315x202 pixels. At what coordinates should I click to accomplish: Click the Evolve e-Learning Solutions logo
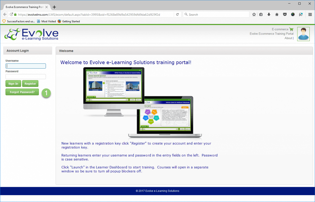[x=31, y=34]
